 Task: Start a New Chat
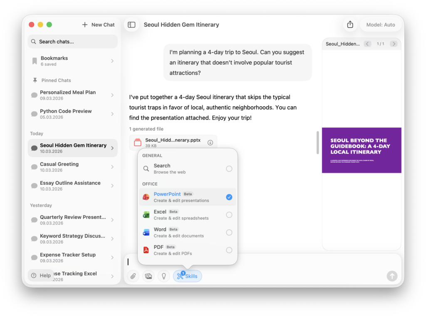(x=98, y=25)
